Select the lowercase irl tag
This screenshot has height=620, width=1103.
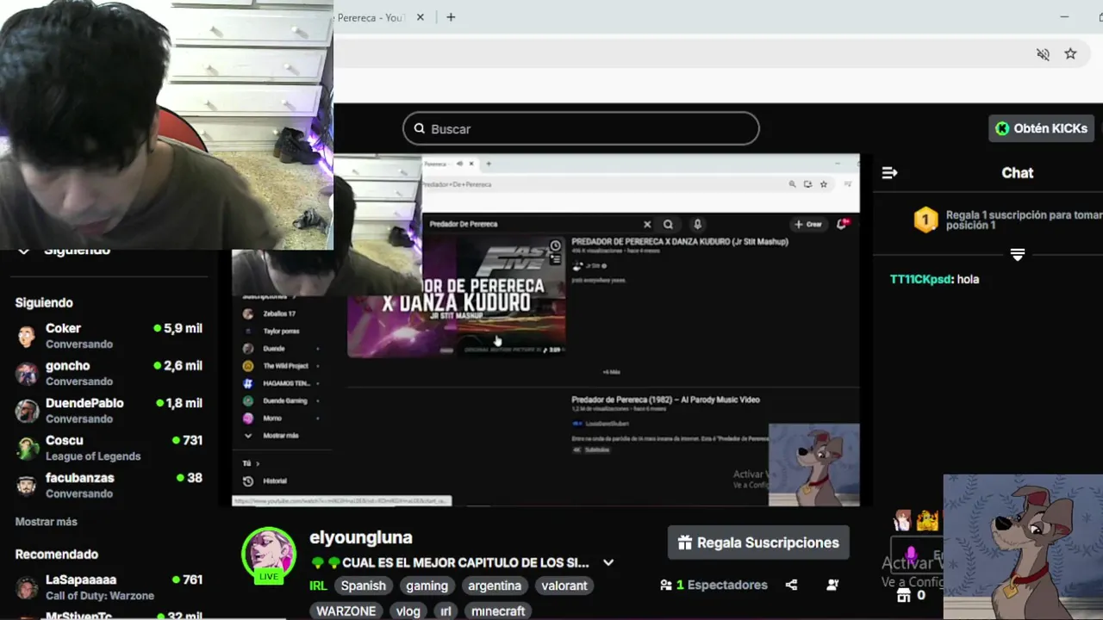point(446,611)
